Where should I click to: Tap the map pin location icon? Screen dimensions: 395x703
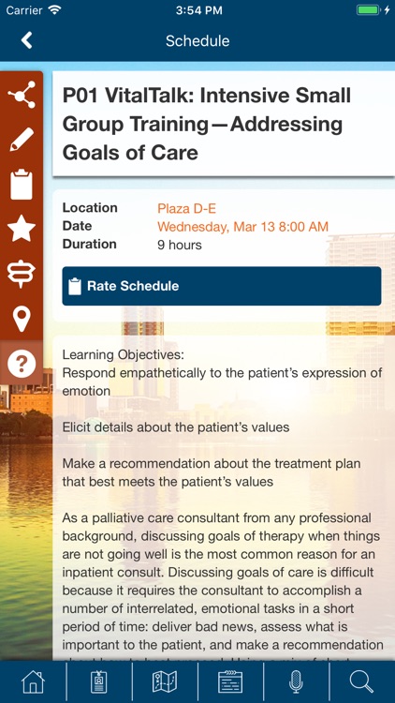point(22,319)
